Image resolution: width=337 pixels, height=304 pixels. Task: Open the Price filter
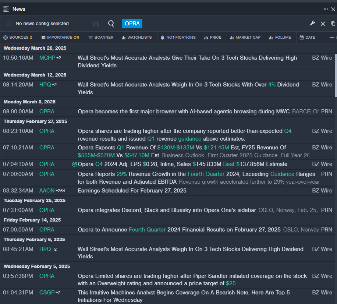coord(213,38)
